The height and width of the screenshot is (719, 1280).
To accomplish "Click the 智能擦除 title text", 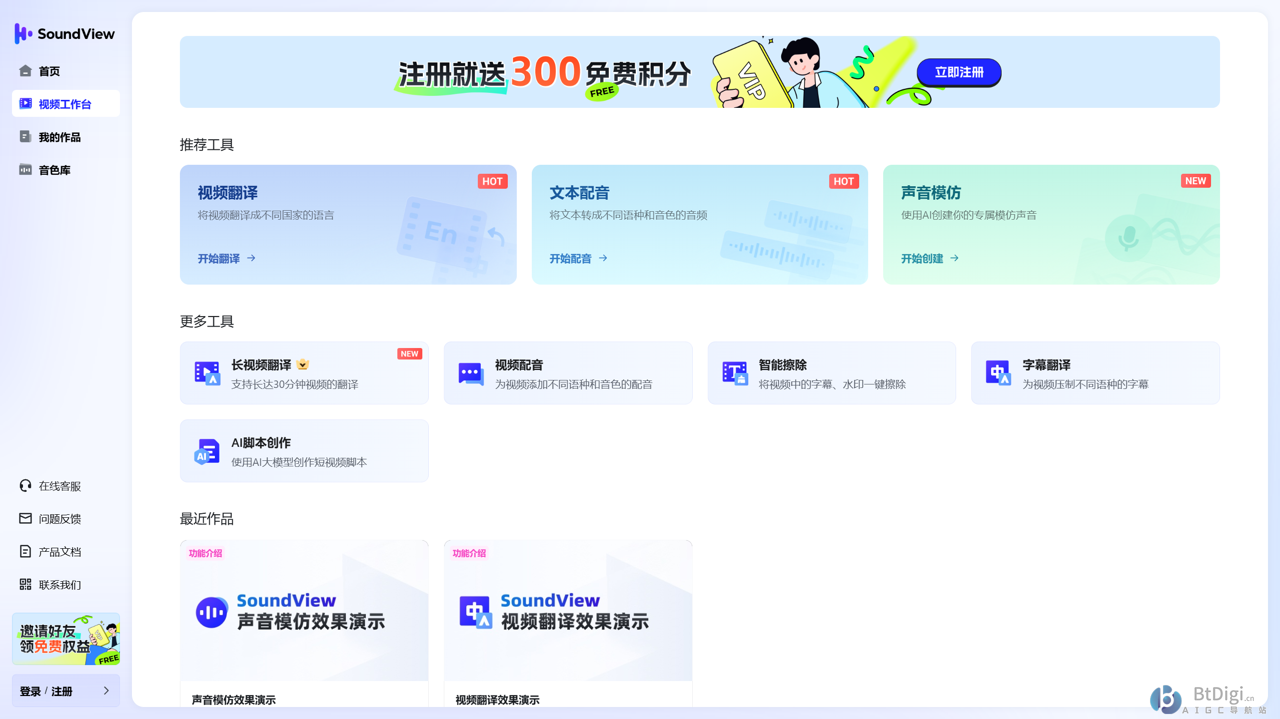I will tap(783, 365).
